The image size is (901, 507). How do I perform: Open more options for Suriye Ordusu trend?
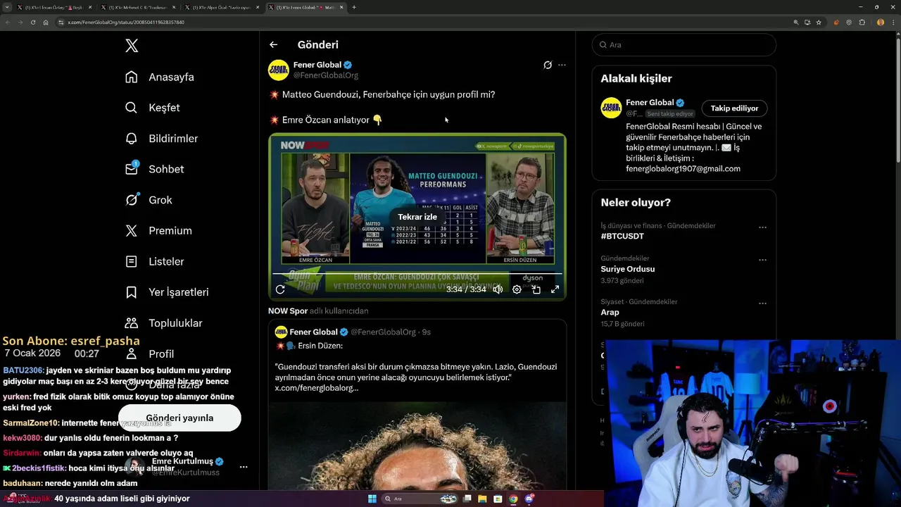click(x=762, y=260)
